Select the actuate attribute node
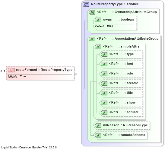 click(121, 112)
